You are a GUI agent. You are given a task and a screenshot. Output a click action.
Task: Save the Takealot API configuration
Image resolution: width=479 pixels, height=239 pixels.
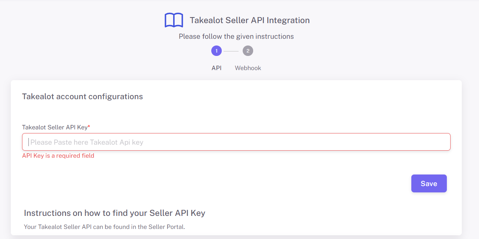pyautogui.click(x=429, y=183)
